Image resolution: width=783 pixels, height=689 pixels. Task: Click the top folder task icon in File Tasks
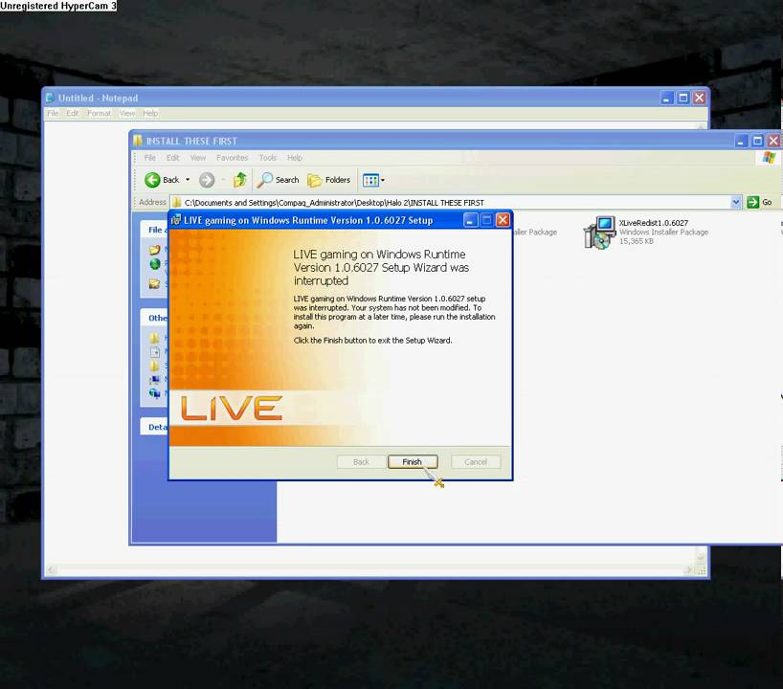(155, 249)
